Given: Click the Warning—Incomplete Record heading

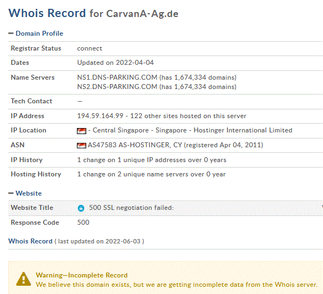Looking at the screenshot, I should point(81,275).
